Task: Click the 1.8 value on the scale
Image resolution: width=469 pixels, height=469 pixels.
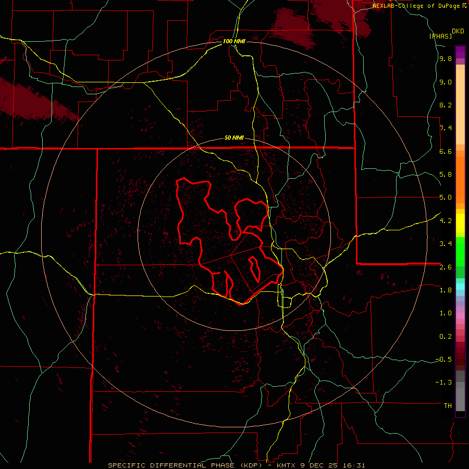Action: (x=446, y=290)
